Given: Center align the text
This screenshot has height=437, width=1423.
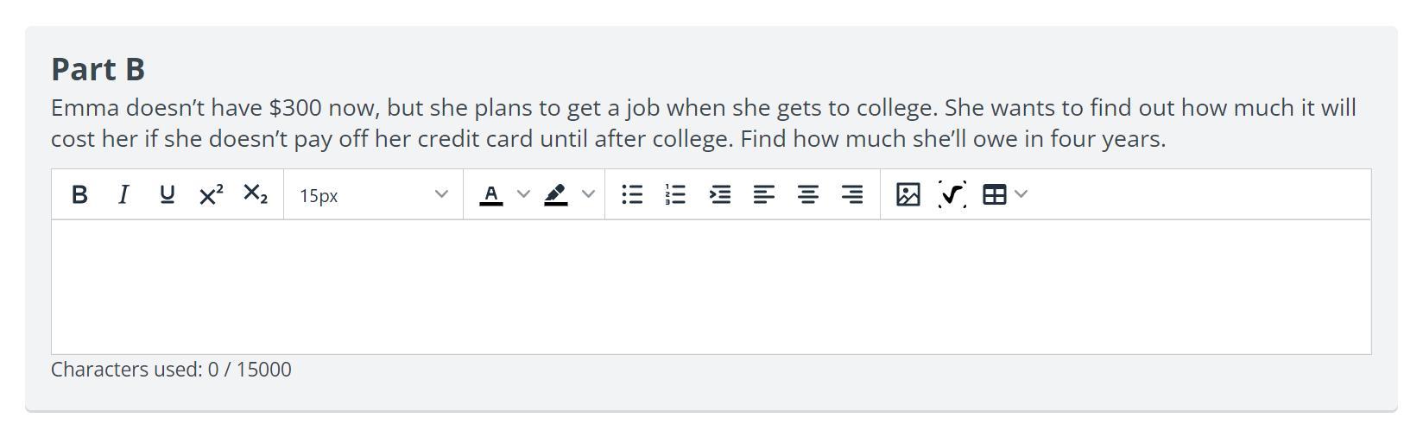Looking at the screenshot, I should 808,194.
